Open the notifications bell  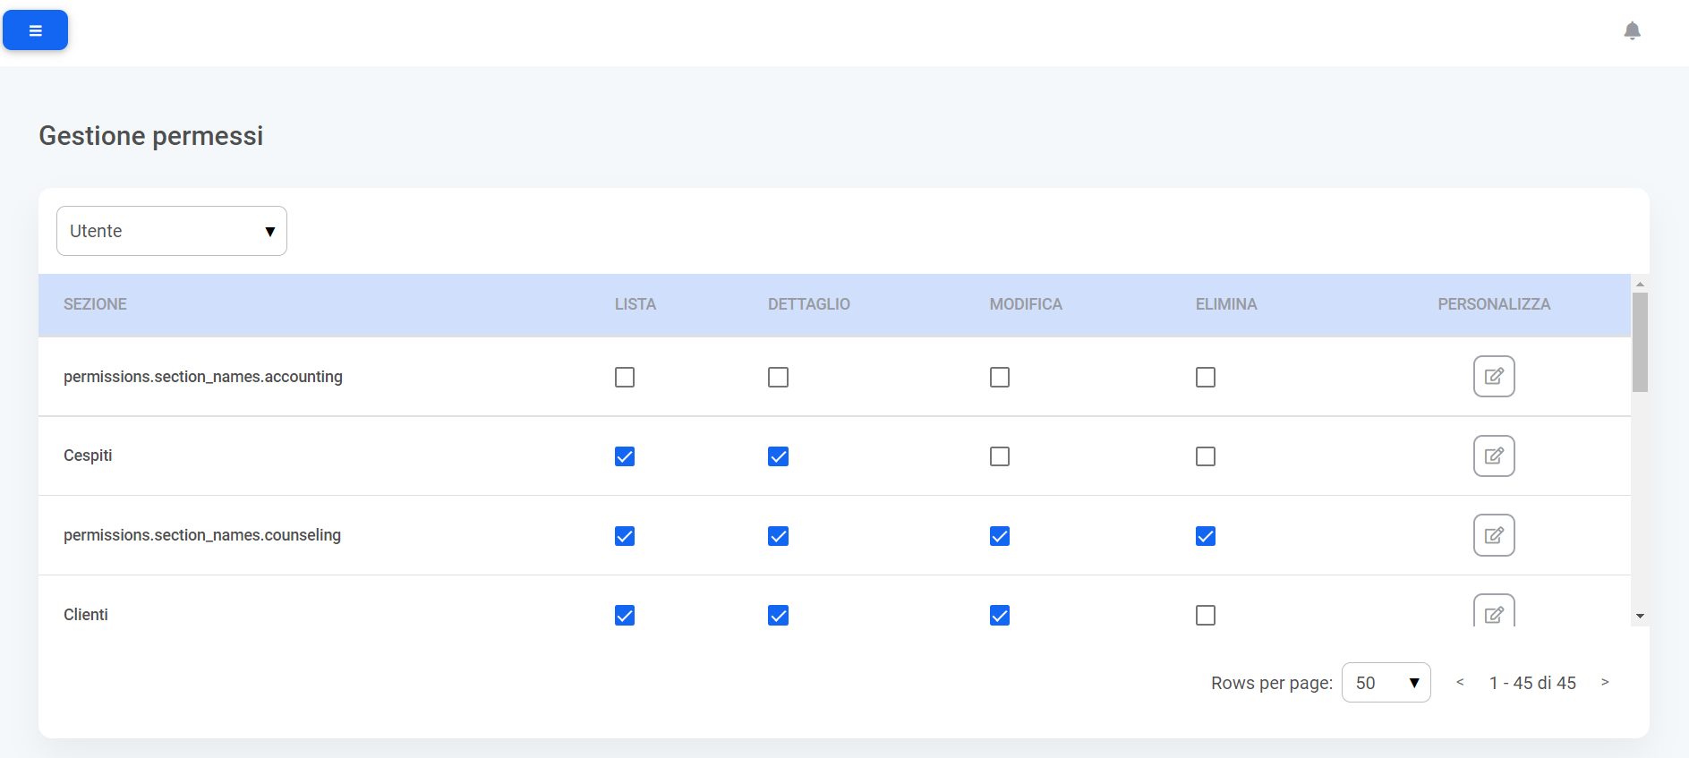1632,31
